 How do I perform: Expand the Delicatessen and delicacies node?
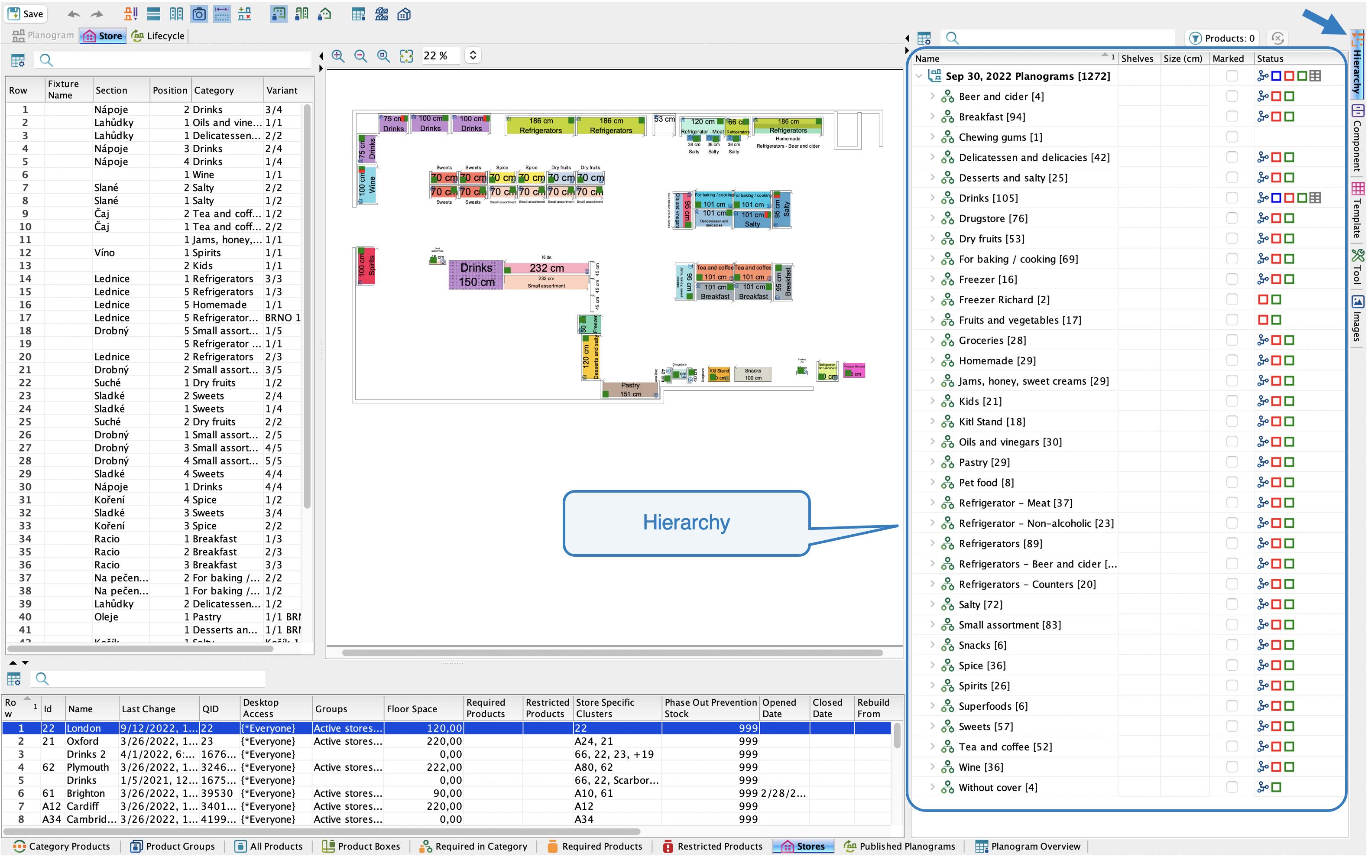(932, 157)
